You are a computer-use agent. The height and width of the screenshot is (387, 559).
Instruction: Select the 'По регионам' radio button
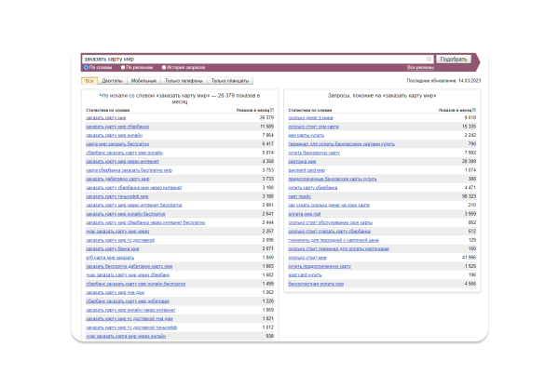[125, 68]
